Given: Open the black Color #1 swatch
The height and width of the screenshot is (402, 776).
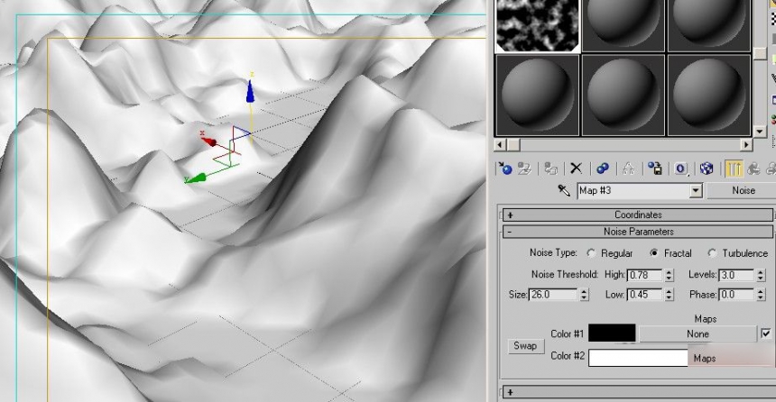Looking at the screenshot, I should (x=612, y=333).
